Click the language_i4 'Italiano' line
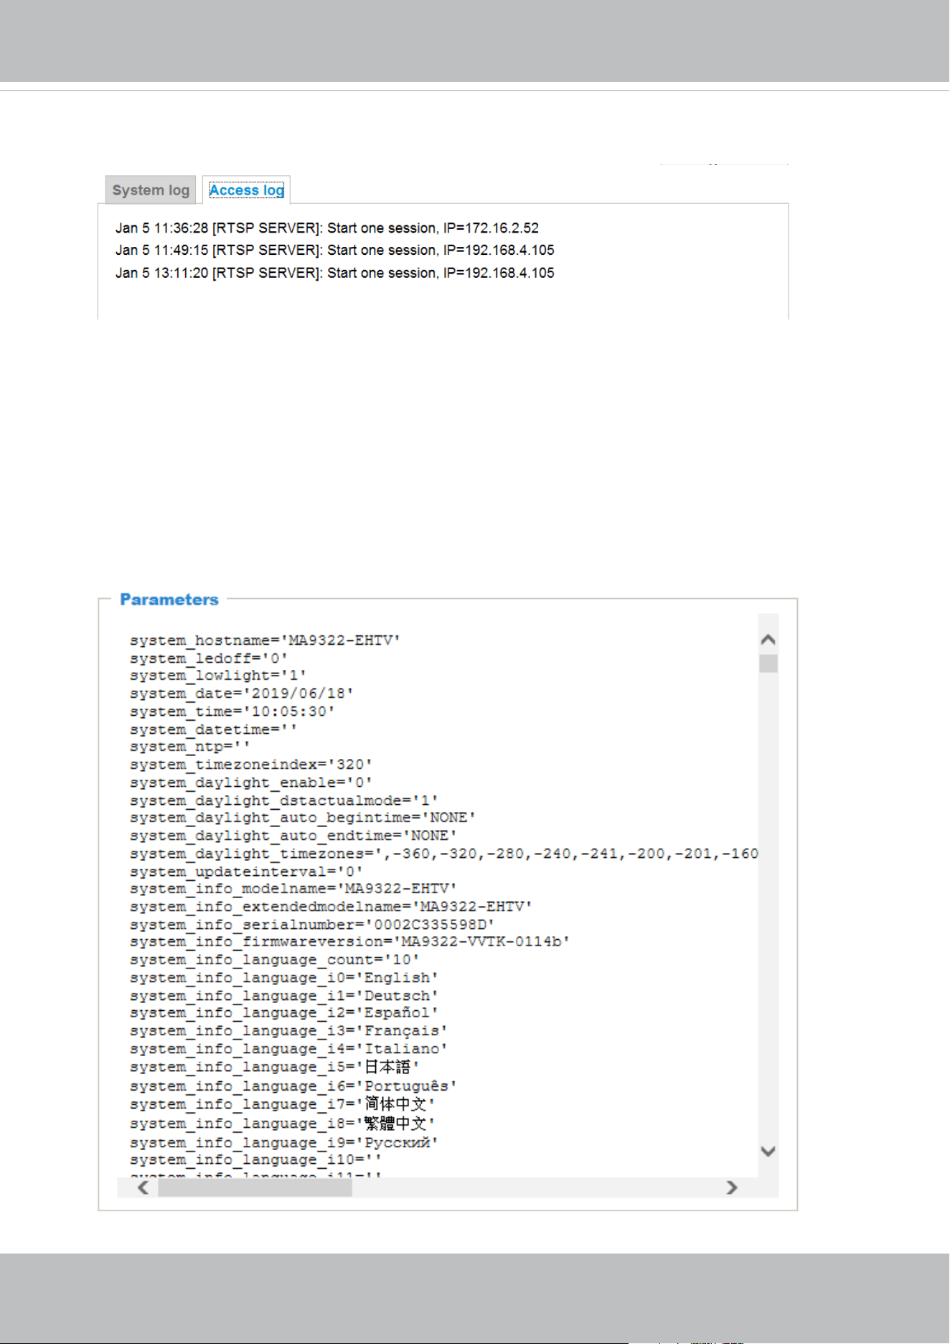Image resolution: width=950 pixels, height=1344 pixels. point(288,1049)
